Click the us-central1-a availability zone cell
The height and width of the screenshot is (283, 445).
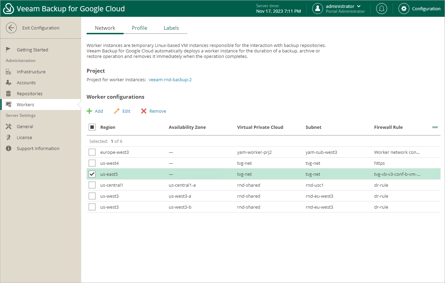point(182,185)
